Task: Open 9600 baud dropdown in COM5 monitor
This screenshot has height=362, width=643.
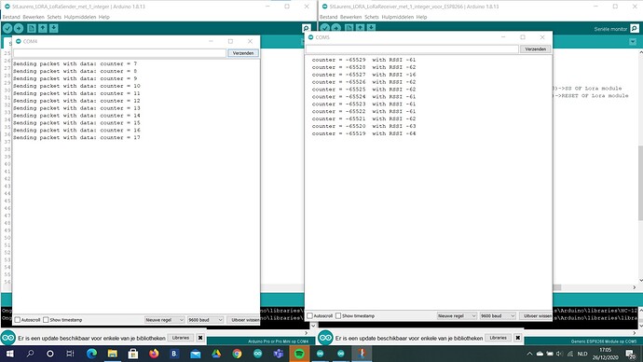Action: 498,315
